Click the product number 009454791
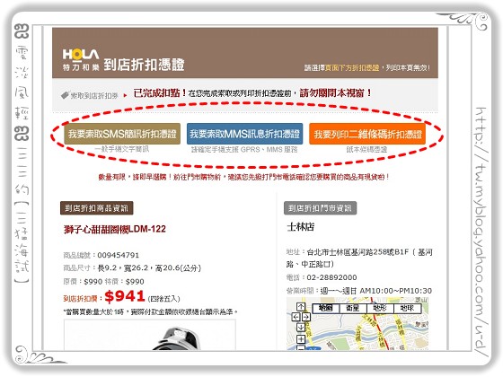This screenshot has height=377, width=503. click(x=118, y=255)
